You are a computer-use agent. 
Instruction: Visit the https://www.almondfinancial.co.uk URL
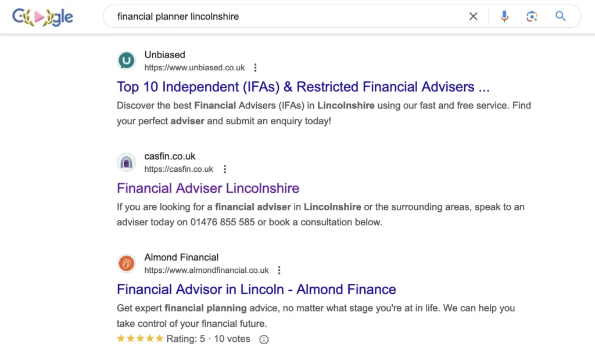tap(206, 270)
